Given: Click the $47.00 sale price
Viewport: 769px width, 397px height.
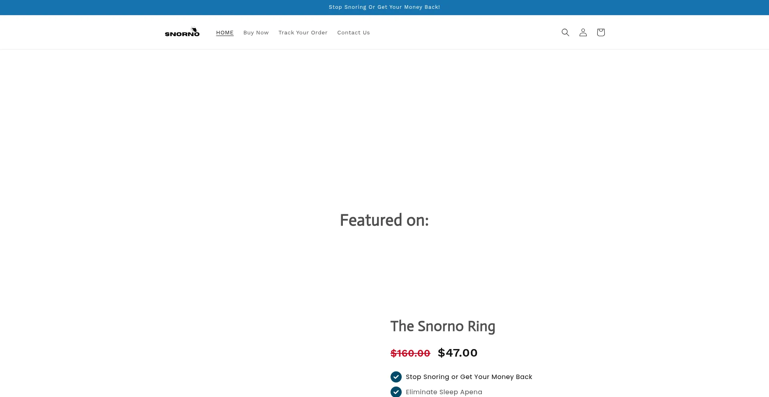Looking at the screenshot, I should [457, 353].
